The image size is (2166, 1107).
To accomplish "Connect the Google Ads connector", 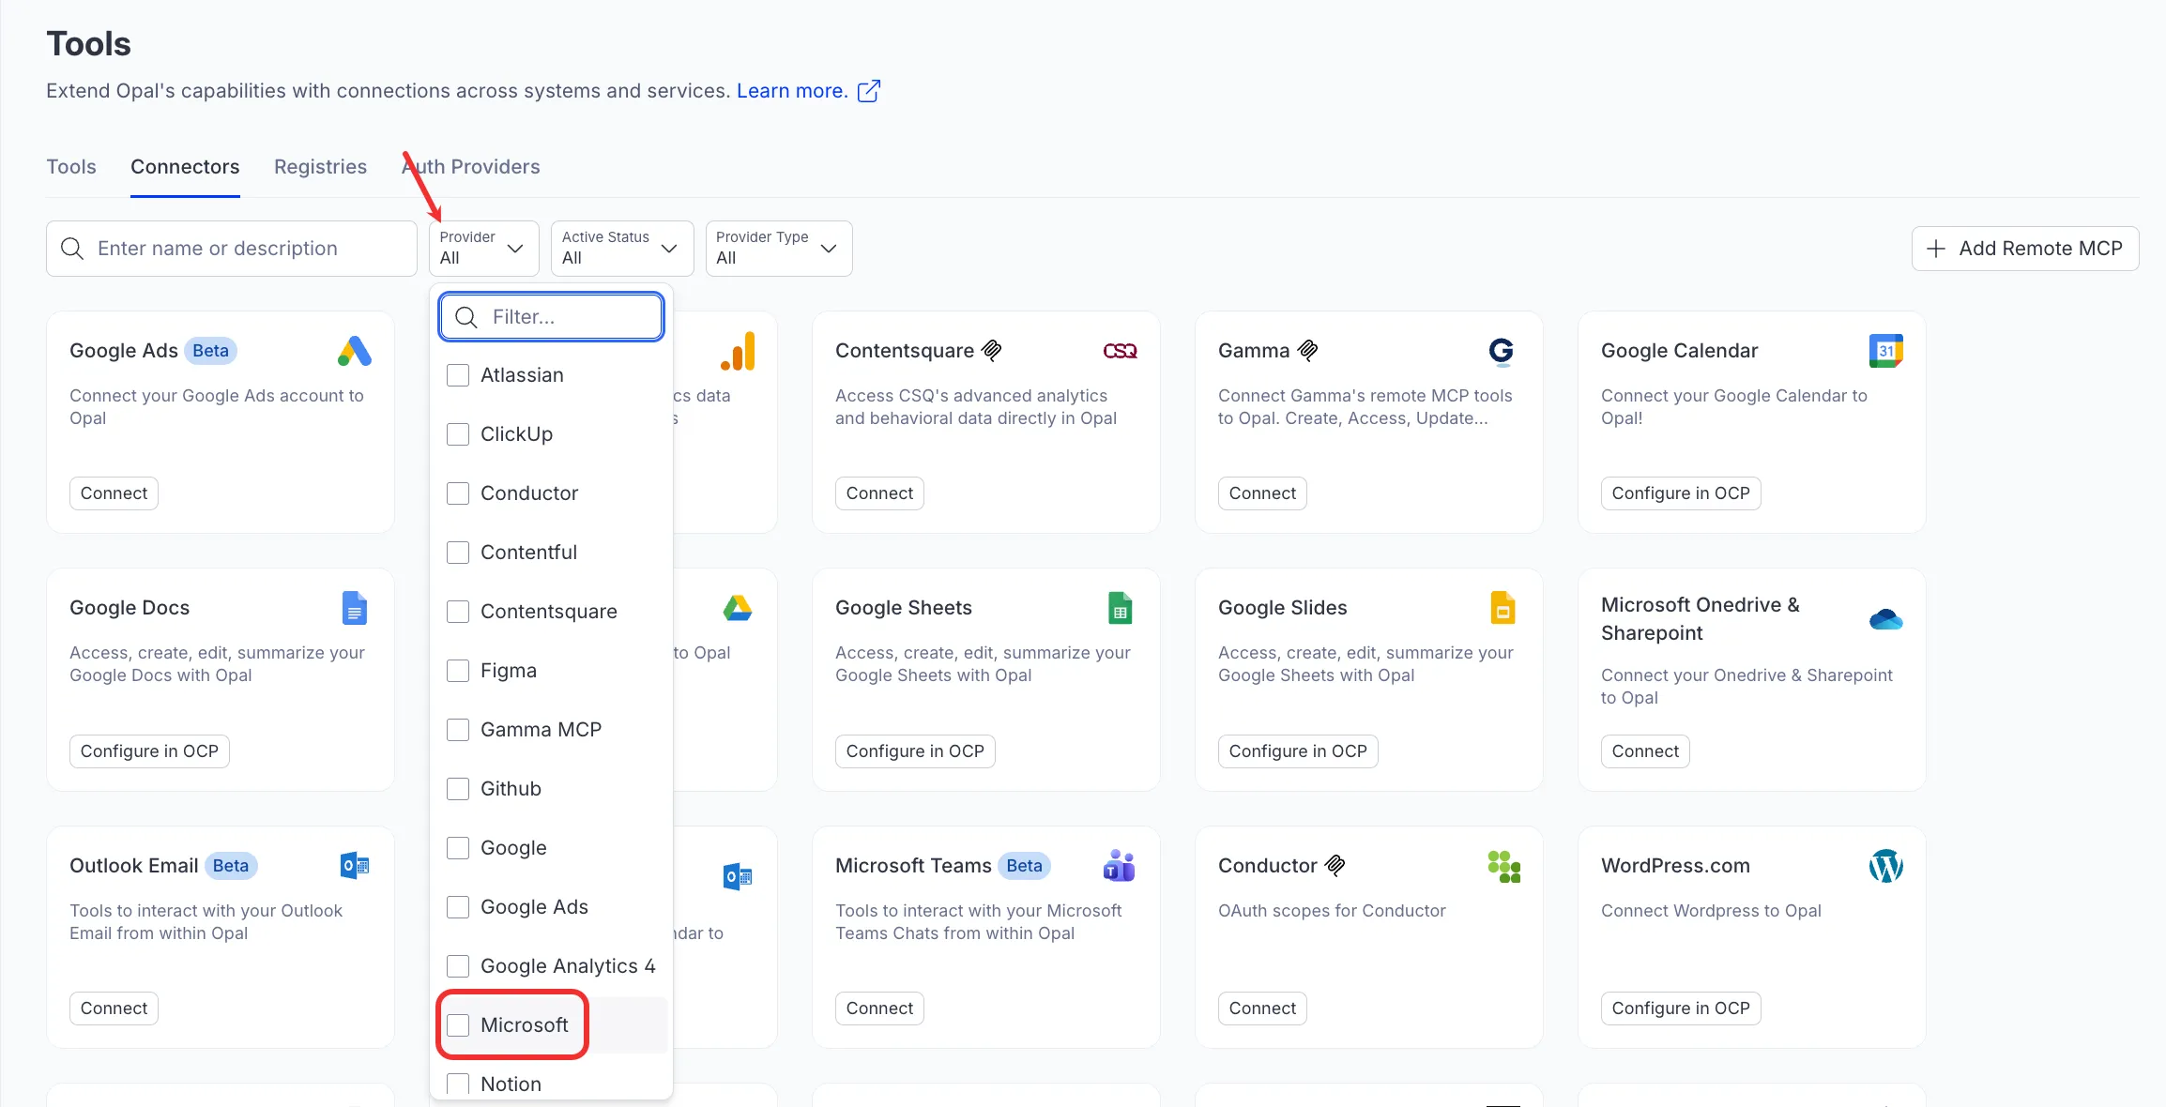I will tap(114, 493).
